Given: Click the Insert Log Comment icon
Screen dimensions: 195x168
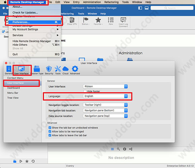Looking at the screenshot, I should [123, 20].
